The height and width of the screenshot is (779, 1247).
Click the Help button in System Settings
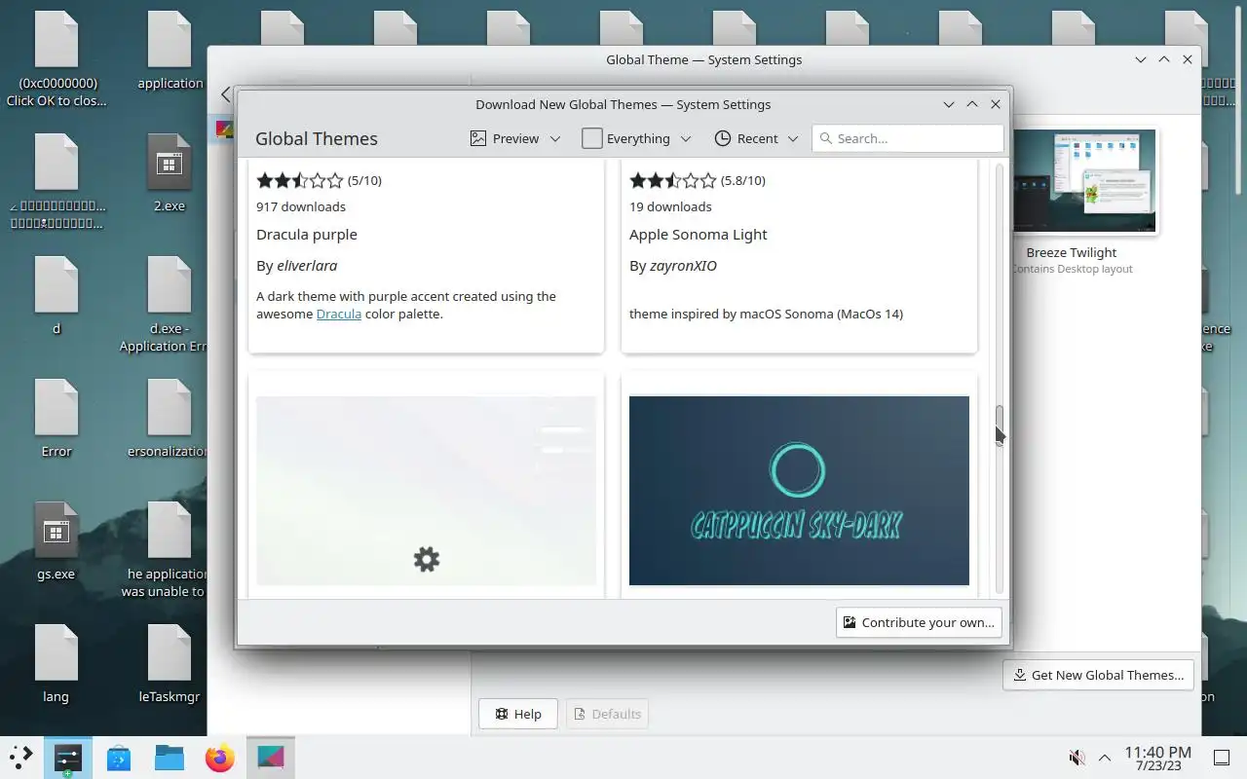tap(517, 714)
